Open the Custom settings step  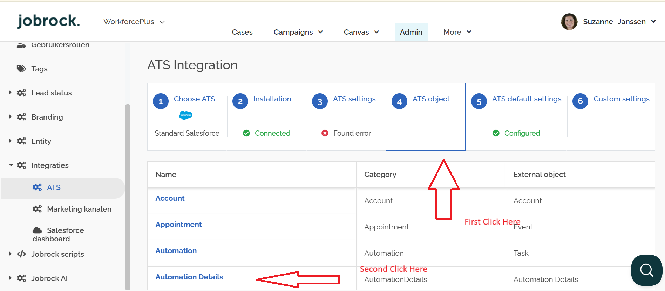[621, 99]
